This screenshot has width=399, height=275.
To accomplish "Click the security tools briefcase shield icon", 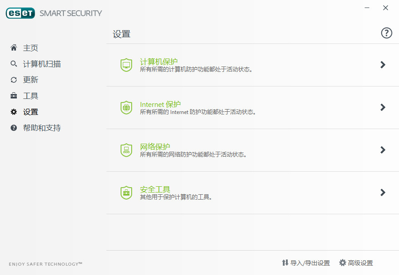I will (x=126, y=192).
